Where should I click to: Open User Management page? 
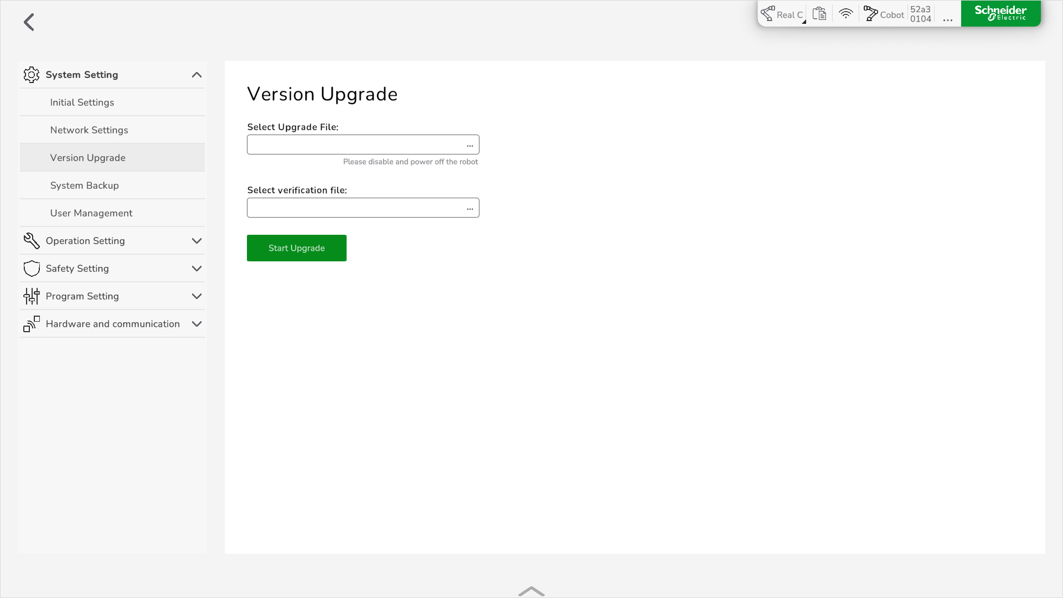tap(91, 213)
